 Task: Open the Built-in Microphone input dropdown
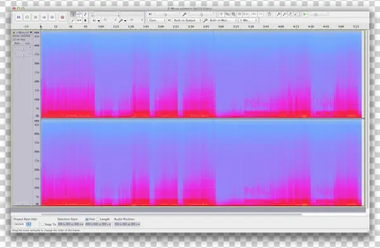[x=223, y=20]
